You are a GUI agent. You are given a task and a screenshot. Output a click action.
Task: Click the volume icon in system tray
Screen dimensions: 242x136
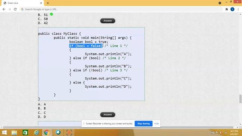coord(221,133)
